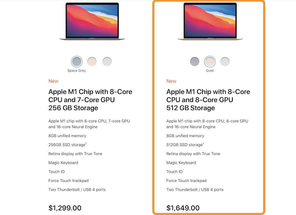Image resolution: width=296 pixels, height=215 pixels.
Task: Open footnote 1 beside 256GB SSD storage
Action: [86, 143]
